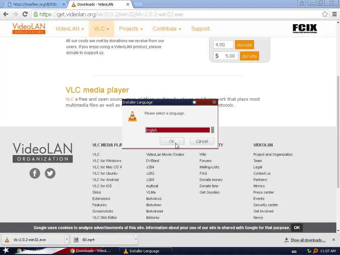340x255 pixels.
Task: Open VideoLAN Twitter page icon
Action: coord(50,173)
